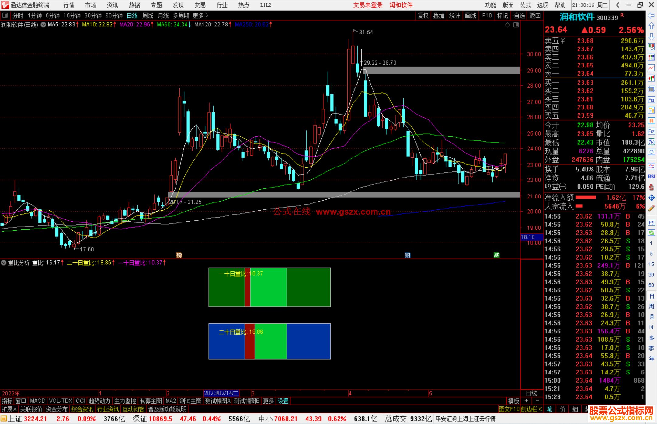The width and height of the screenshot is (657, 424).
Task: Click the K-line candlestick sidebar icon
Action: point(651,78)
